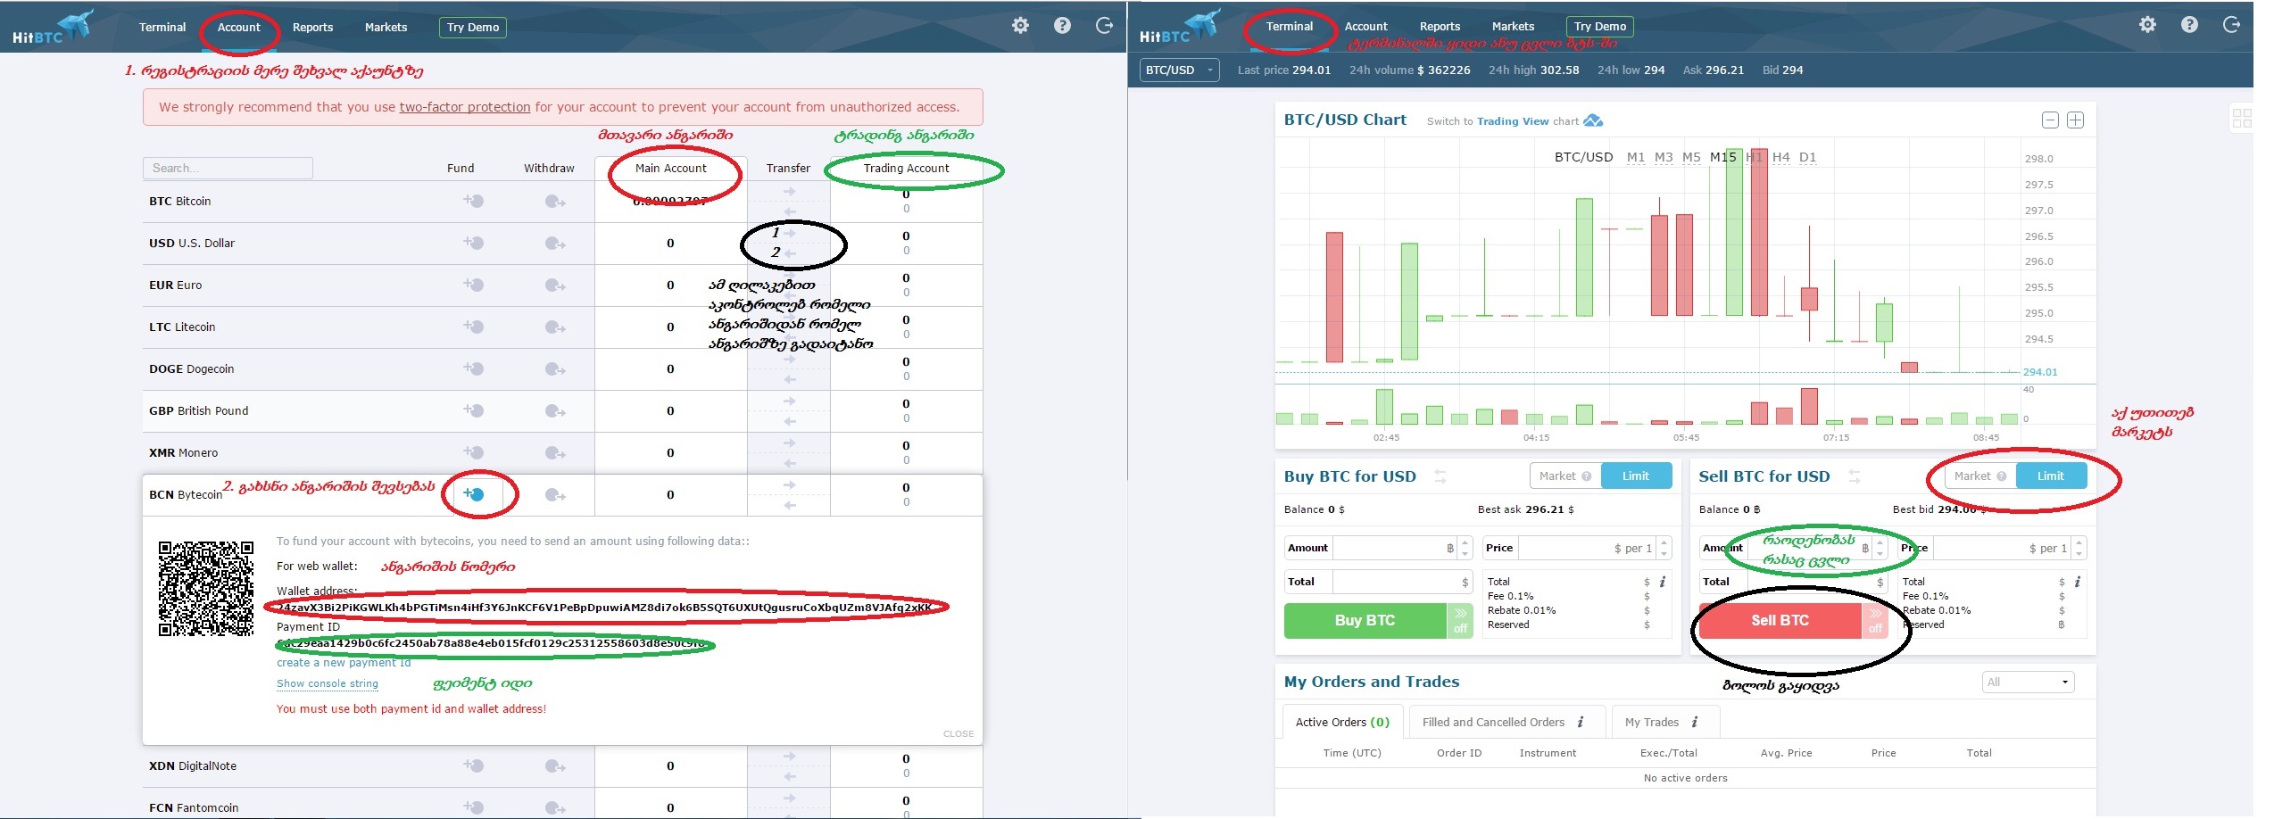This screenshot has height=819, width=2274.
Task: Switch to Active Orders tab
Action: (x=1342, y=722)
